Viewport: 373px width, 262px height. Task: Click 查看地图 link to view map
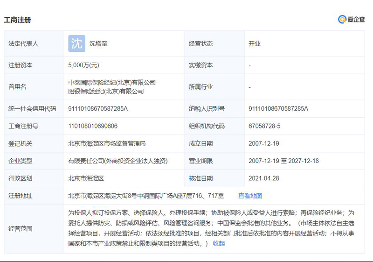pos(250,196)
